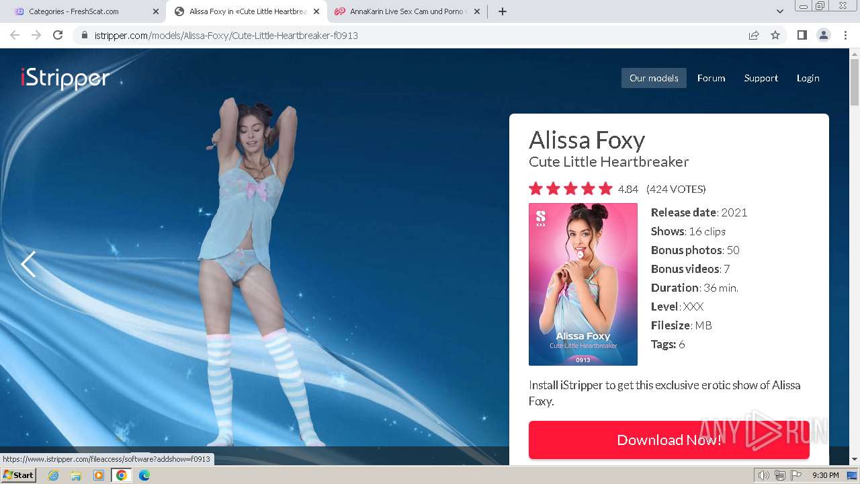Screen dimensions: 860x484
Task: Click the Alissa Foxy heading
Action: click(587, 140)
